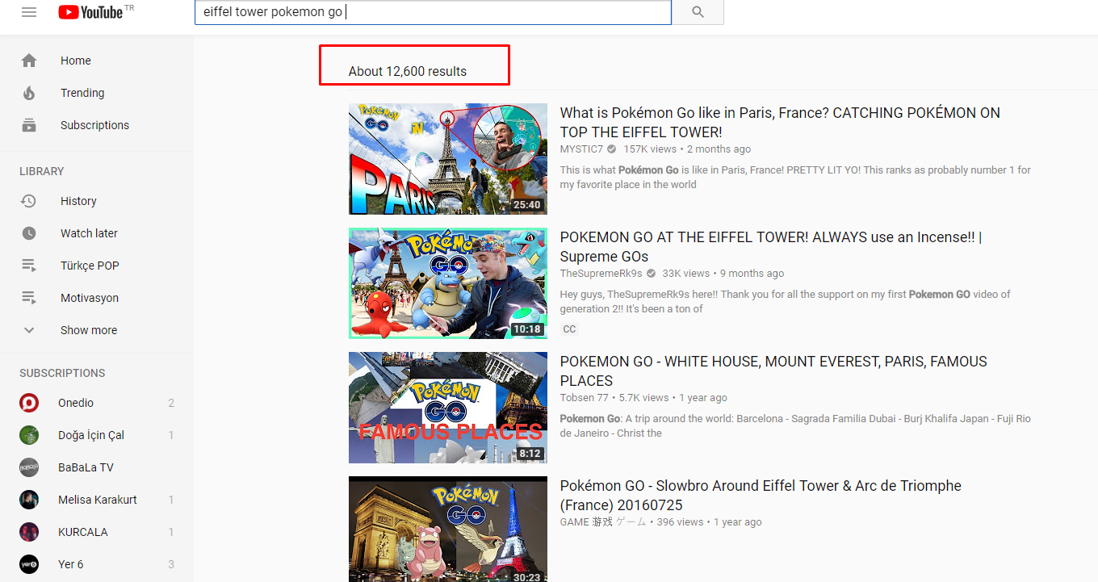
Task: Visit the TheSupremeRk9s channel link
Action: click(601, 274)
